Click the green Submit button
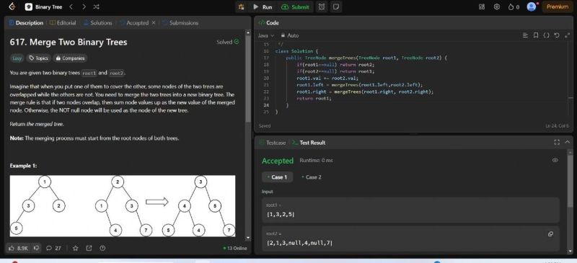This screenshot has height=263, width=577. 296,6
